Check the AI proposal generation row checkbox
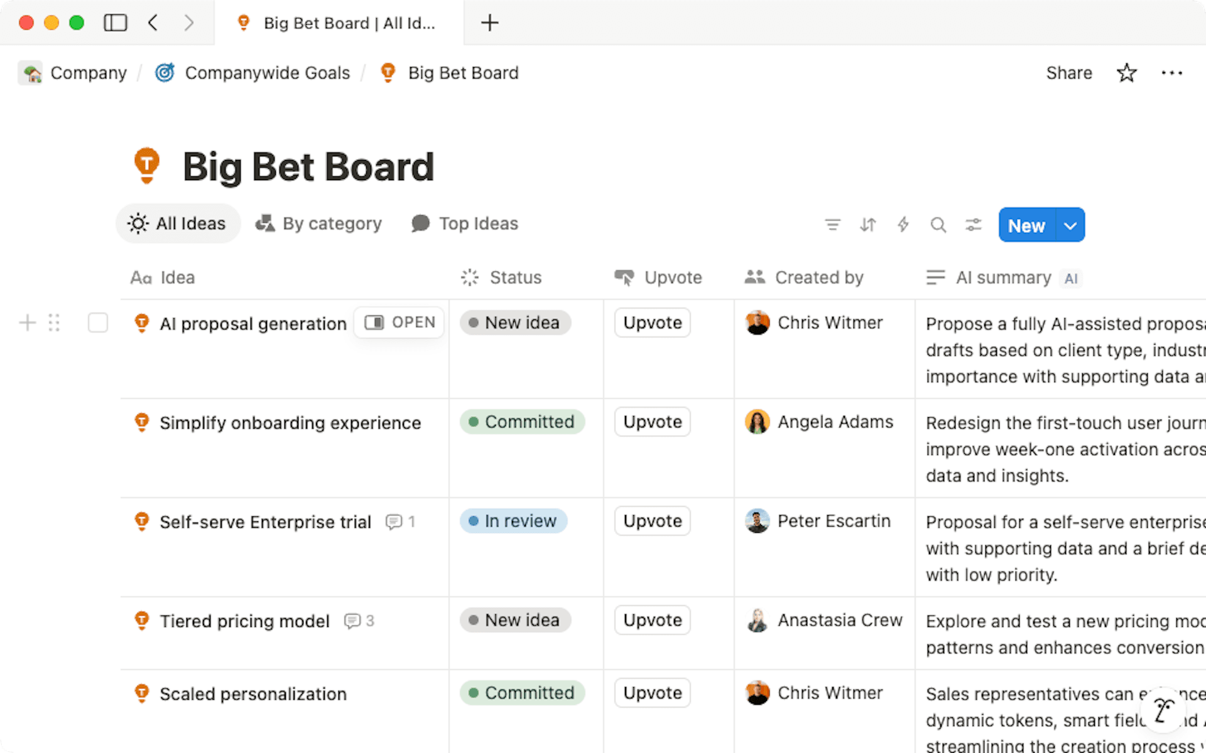The width and height of the screenshot is (1206, 753). (98, 323)
